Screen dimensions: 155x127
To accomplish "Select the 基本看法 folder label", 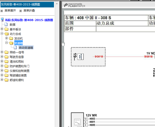I will point(15,29).
